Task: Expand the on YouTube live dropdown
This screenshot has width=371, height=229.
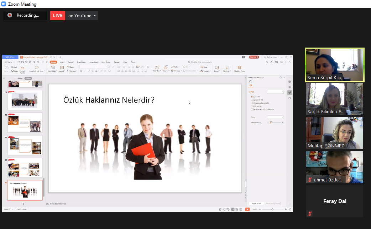Action: pyautogui.click(x=95, y=16)
